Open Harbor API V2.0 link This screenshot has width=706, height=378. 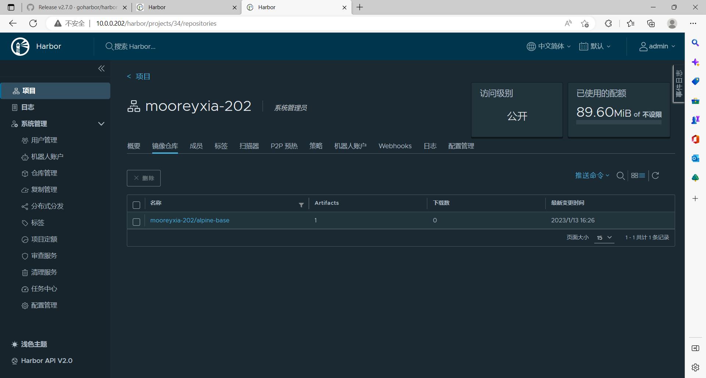pyautogui.click(x=42, y=361)
